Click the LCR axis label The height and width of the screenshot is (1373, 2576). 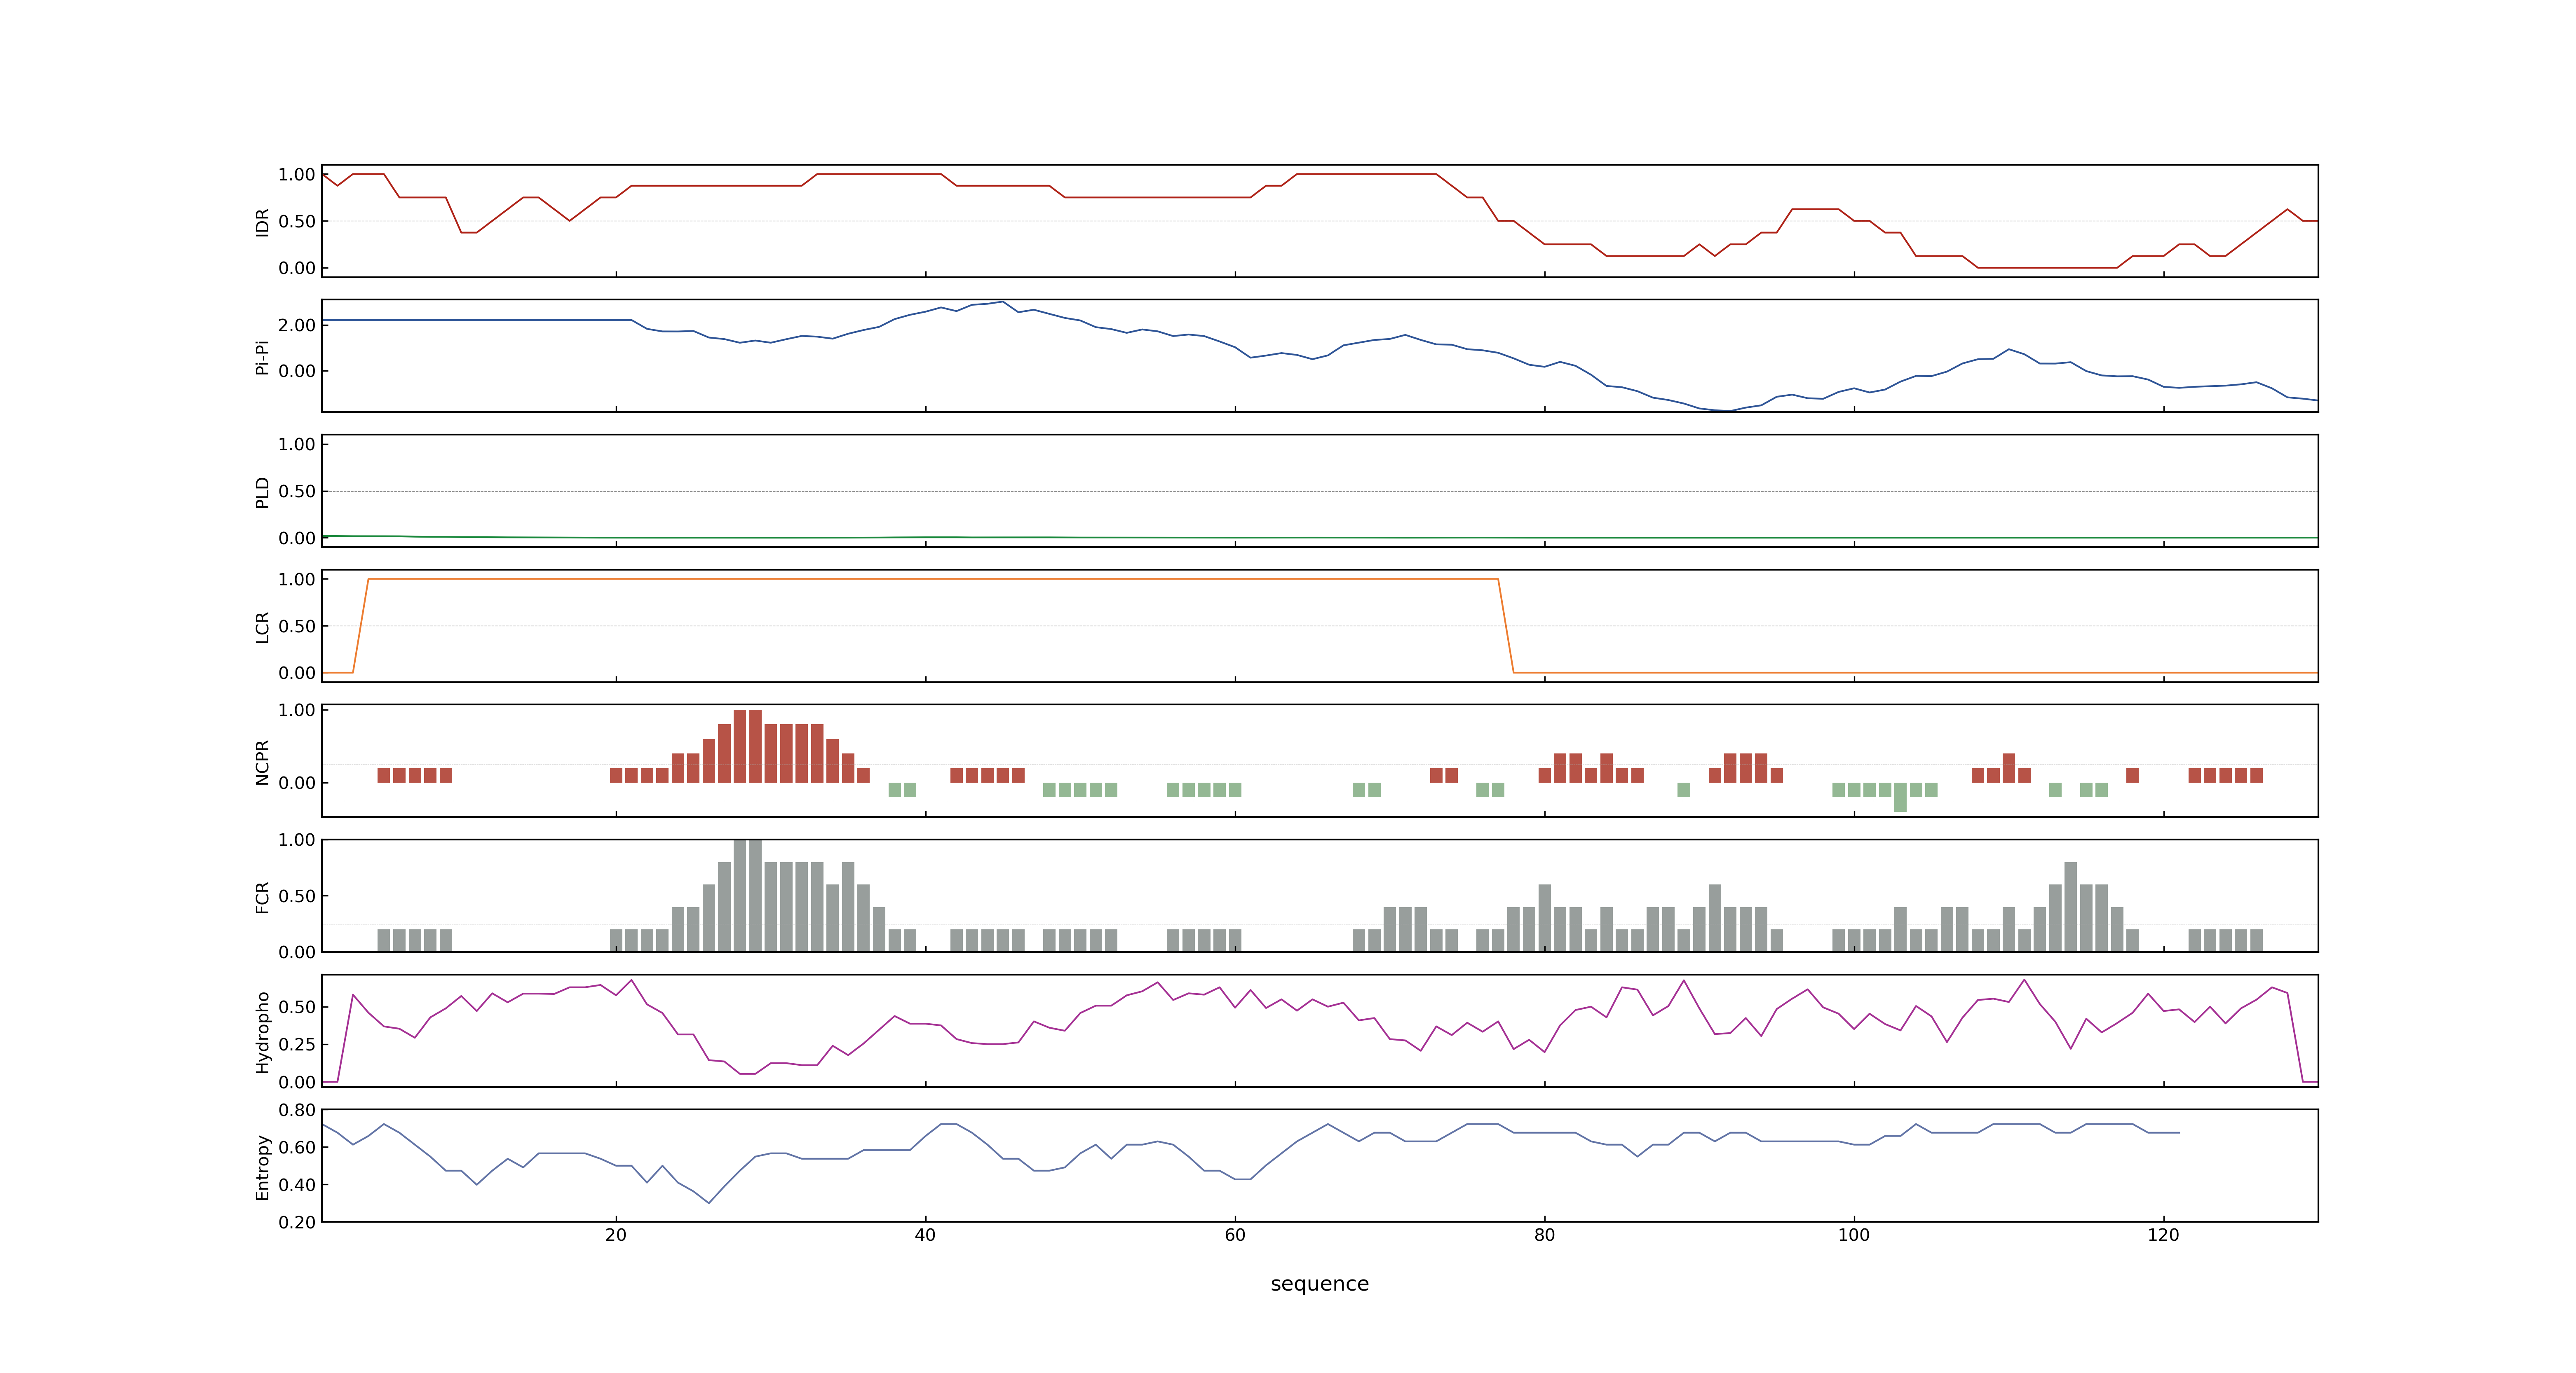262,627
